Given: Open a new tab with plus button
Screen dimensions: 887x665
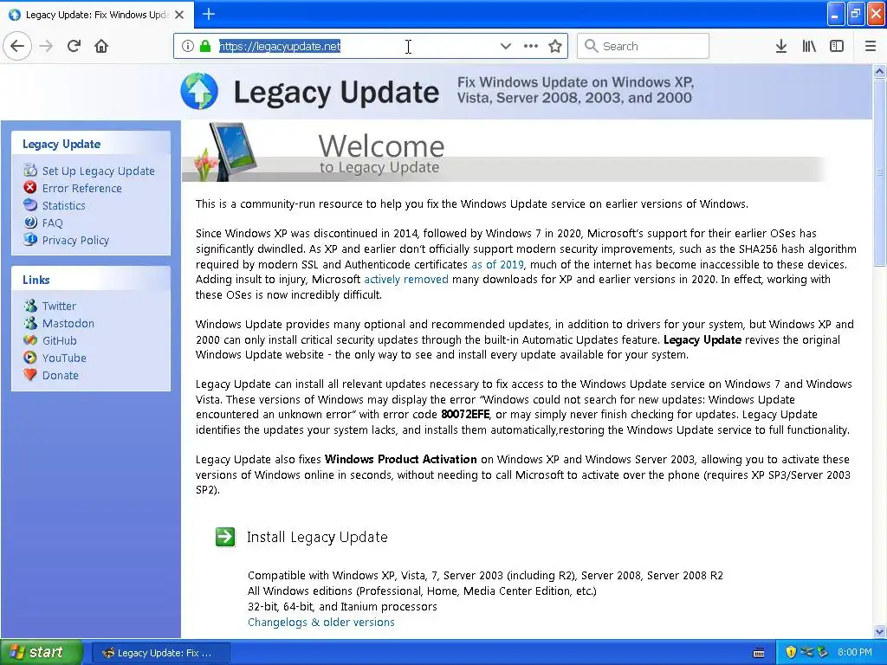Looking at the screenshot, I should pos(208,14).
